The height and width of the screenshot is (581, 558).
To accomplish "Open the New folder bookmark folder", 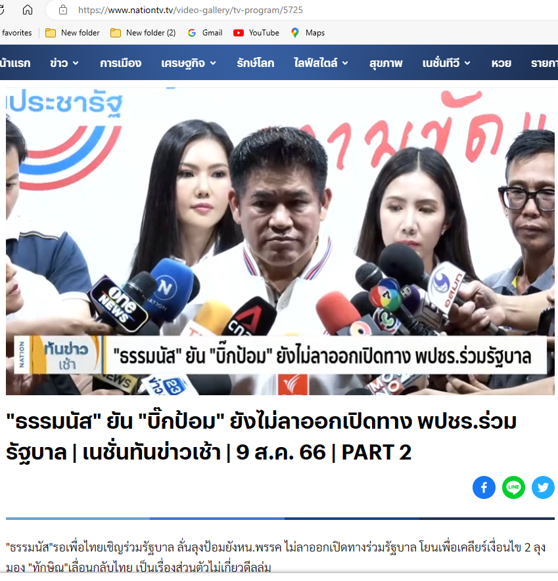I will pyautogui.click(x=73, y=33).
